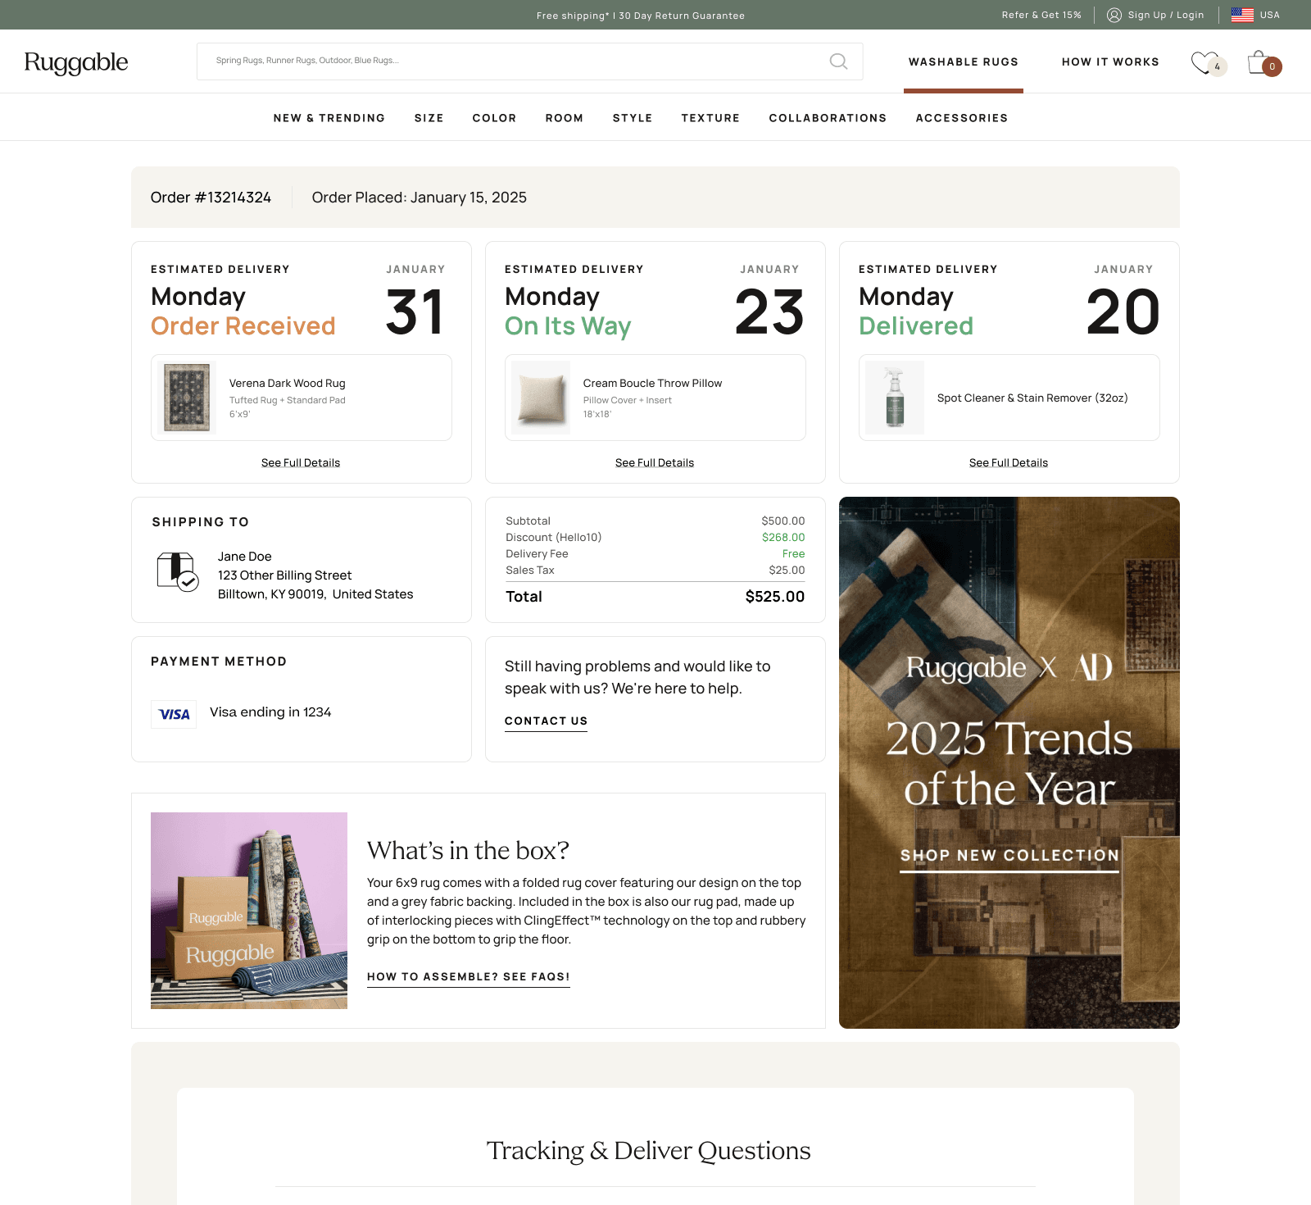
Task: Click the Order #13214324 text
Action: pyautogui.click(x=211, y=198)
